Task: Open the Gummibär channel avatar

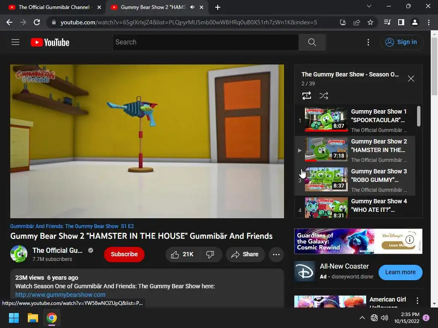Action: [x=19, y=254]
